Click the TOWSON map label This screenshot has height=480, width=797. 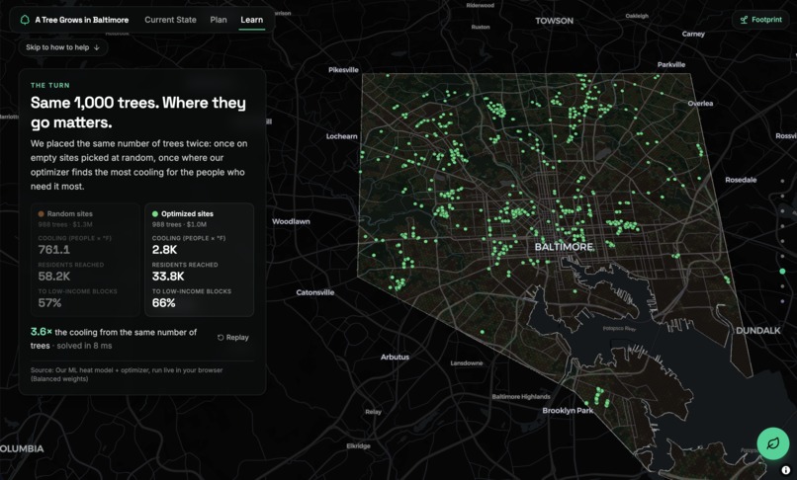[554, 21]
